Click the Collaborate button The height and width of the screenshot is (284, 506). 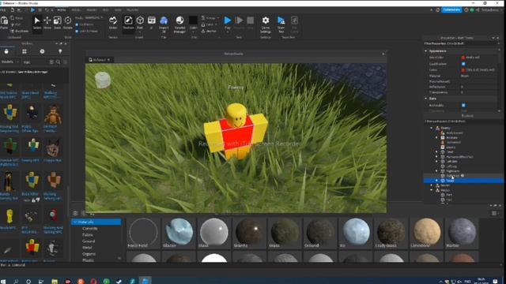(451, 10)
